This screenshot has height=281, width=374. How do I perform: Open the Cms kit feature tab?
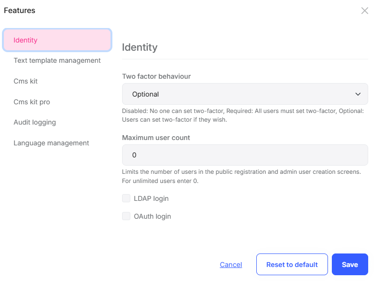26,81
